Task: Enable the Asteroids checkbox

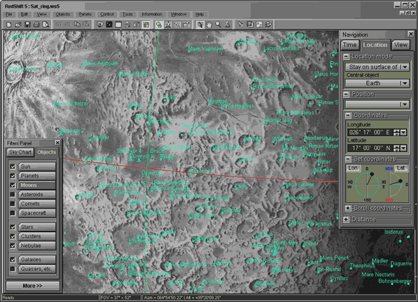Action: coord(12,194)
